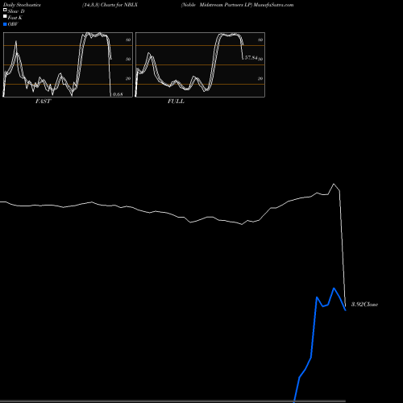Click the blue OBV legend swatch

(5, 24)
